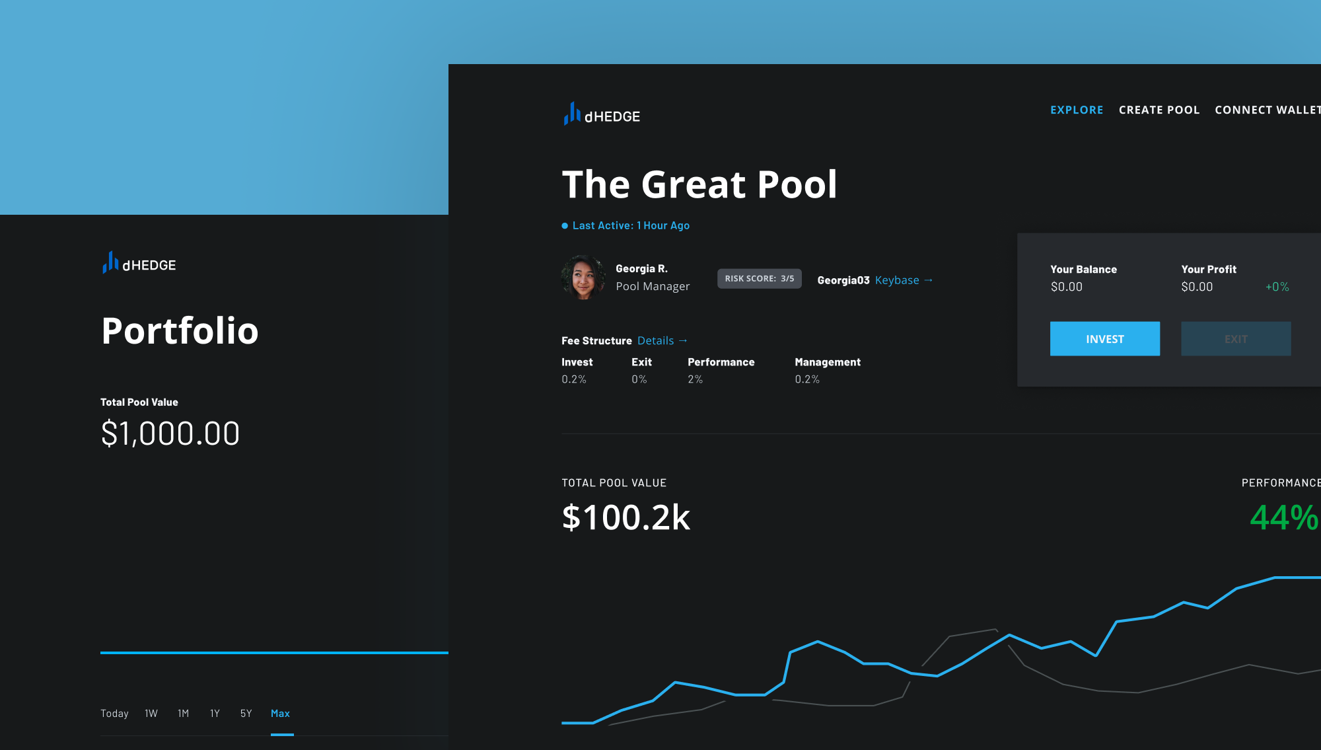Click Georgia R. pool manager avatar photo
1321x750 pixels.
coord(583,278)
